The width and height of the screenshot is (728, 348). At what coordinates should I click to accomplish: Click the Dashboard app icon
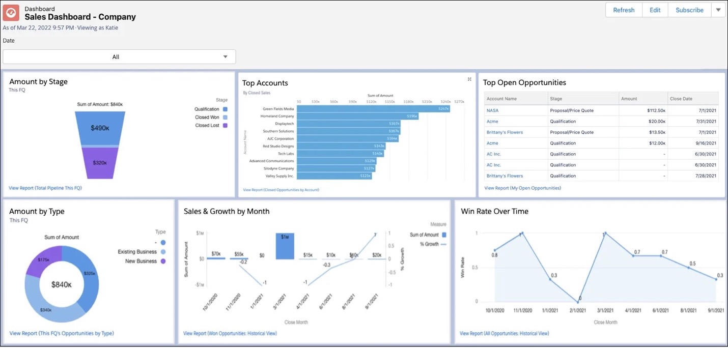tap(11, 13)
